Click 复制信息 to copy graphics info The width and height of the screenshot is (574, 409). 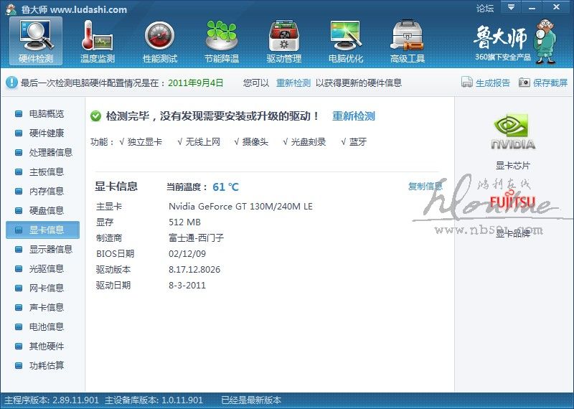click(425, 187)
